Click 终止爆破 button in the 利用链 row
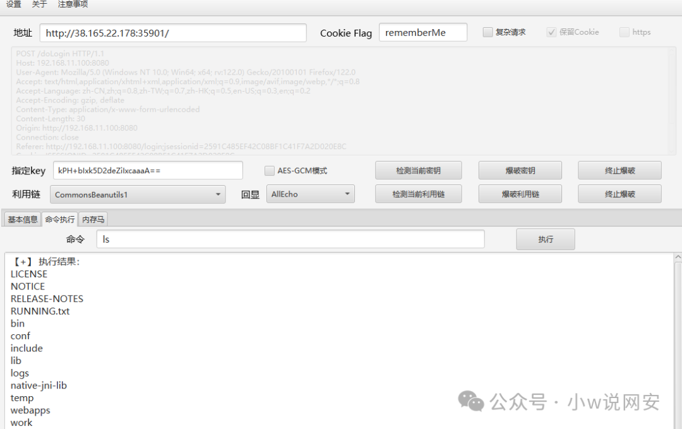Image resolution: width=682 pixels, height=429 pixels. [620, 194]
